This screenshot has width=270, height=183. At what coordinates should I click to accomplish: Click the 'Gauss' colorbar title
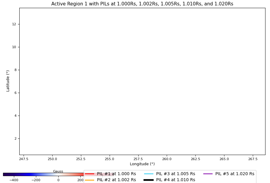(x=58, y=171)
